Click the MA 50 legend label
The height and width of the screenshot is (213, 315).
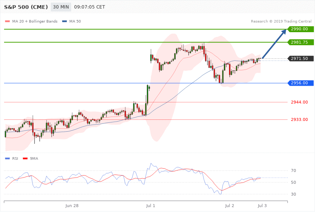[x=75, y=21]
